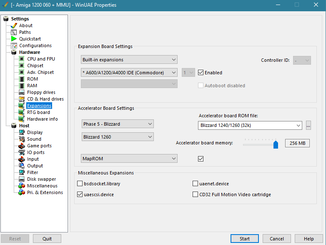Uncheck uaescsi.device checkbox
This screenshot has width=326, height=245.
click(80, 194)
